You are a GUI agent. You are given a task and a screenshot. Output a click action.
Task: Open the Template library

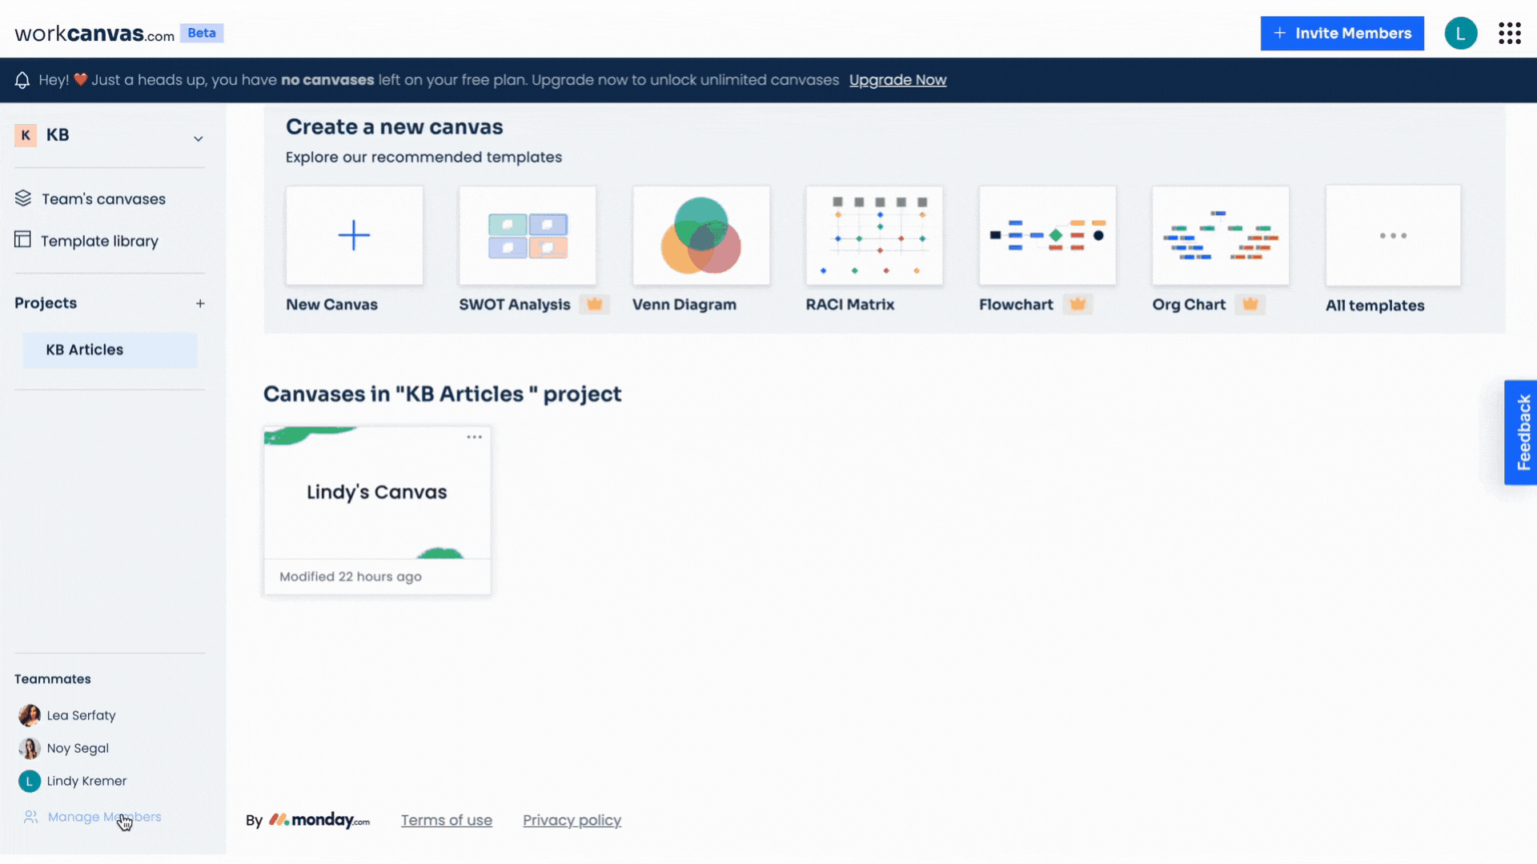[100, 240]
